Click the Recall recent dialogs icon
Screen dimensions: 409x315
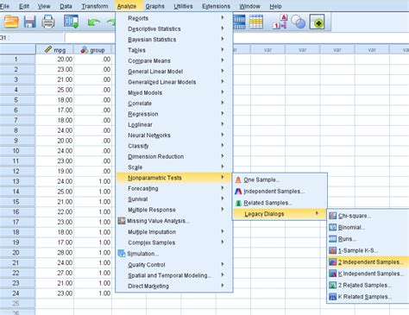point(72,22)
